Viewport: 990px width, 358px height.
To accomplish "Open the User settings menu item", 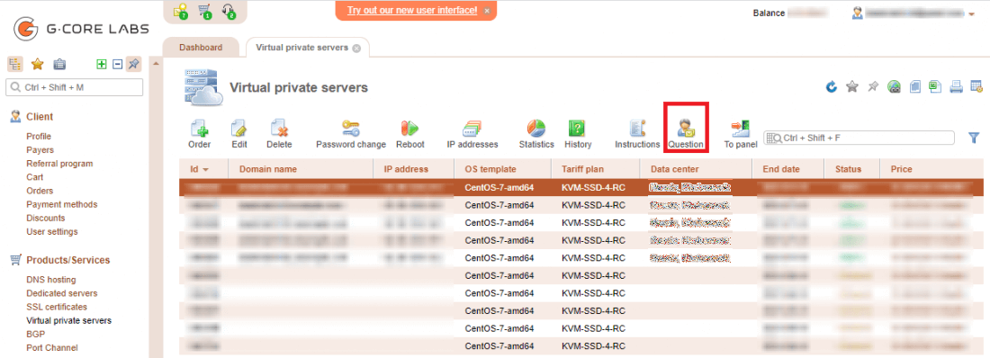I will (x=52, y=232).
